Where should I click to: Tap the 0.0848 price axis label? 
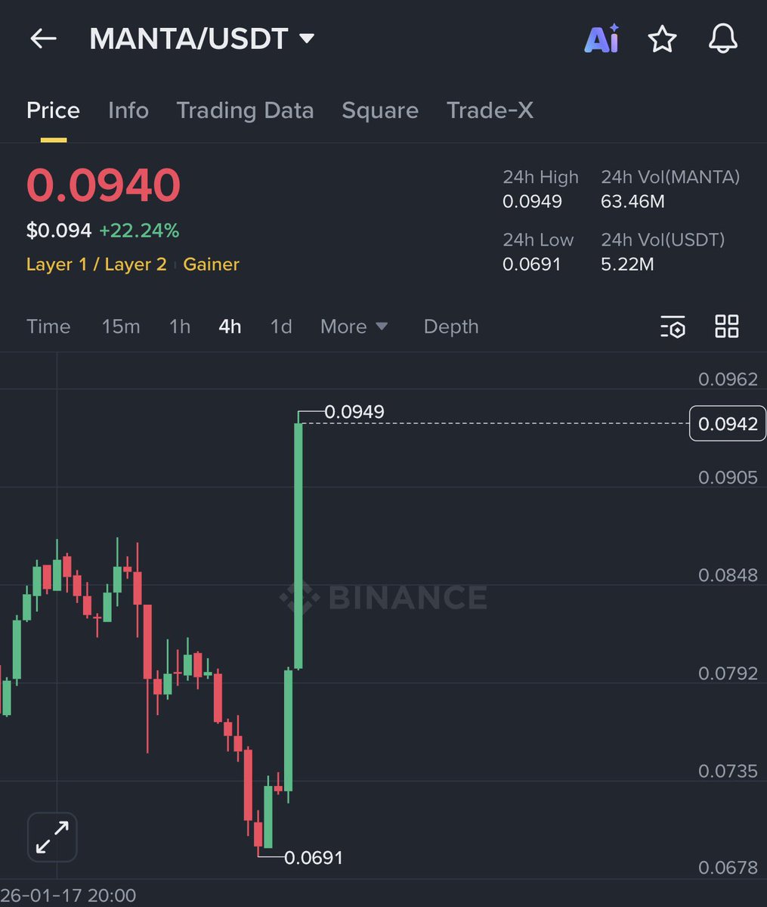point(728,575)
